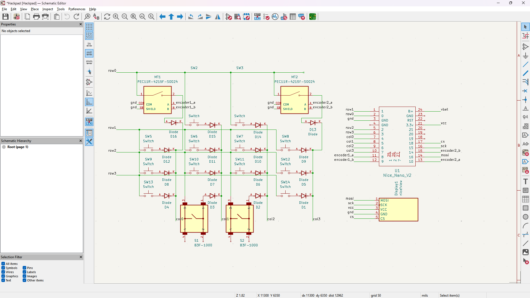Generate Bill of Materials
530x298 pixels.
tap(302, 17)
